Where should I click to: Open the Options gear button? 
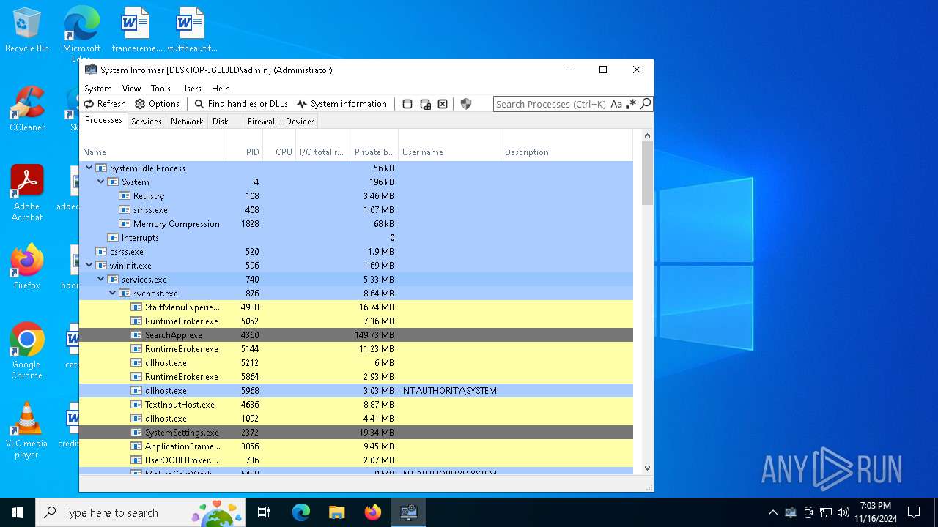(x=157, y=104)
